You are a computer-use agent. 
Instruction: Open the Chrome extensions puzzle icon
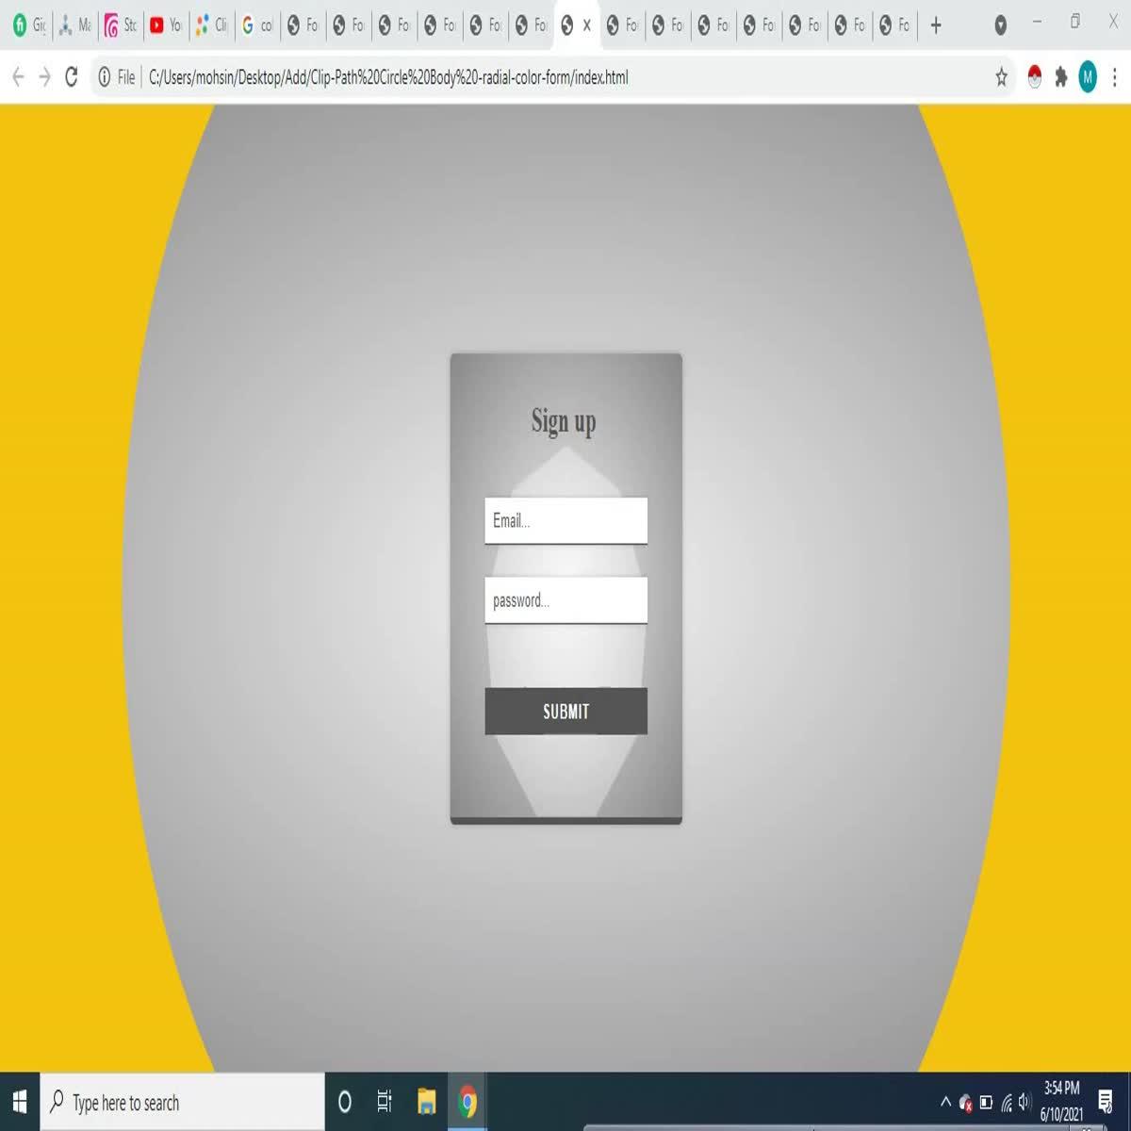click(x=1061, y=77)
